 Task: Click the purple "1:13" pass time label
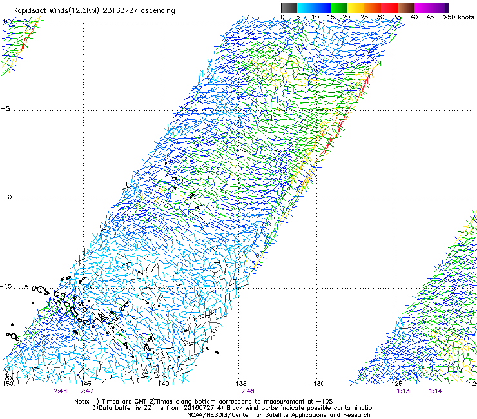pyautogui.click(x=403, y=391)
